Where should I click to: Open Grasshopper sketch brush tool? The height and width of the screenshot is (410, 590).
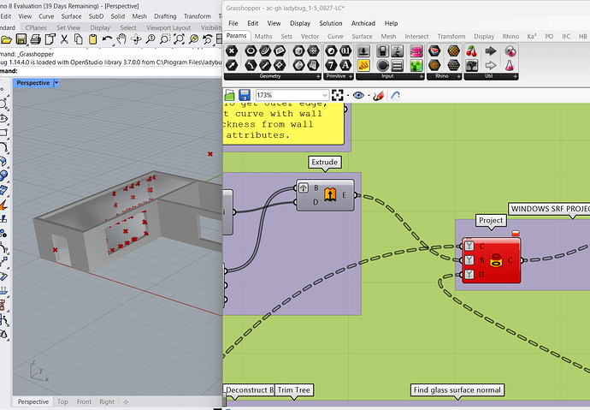pyautogui.click(x=379, y=95)
